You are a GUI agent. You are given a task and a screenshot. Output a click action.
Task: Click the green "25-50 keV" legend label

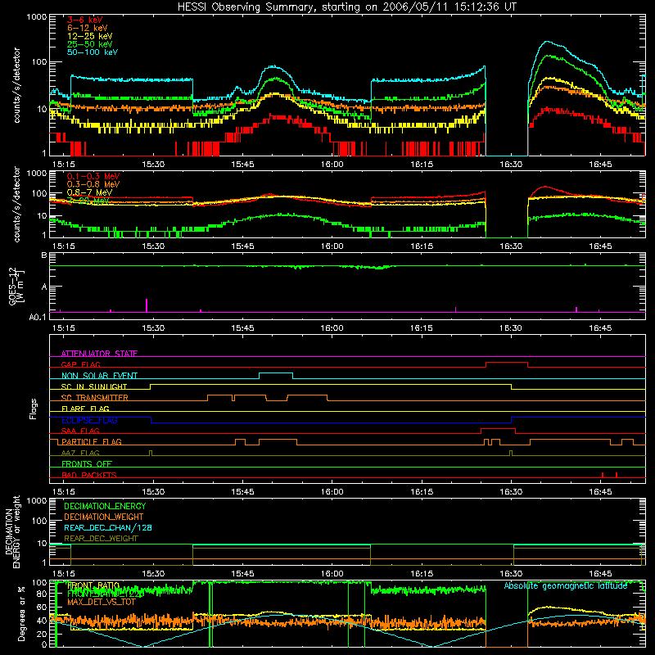click(90, 44)
